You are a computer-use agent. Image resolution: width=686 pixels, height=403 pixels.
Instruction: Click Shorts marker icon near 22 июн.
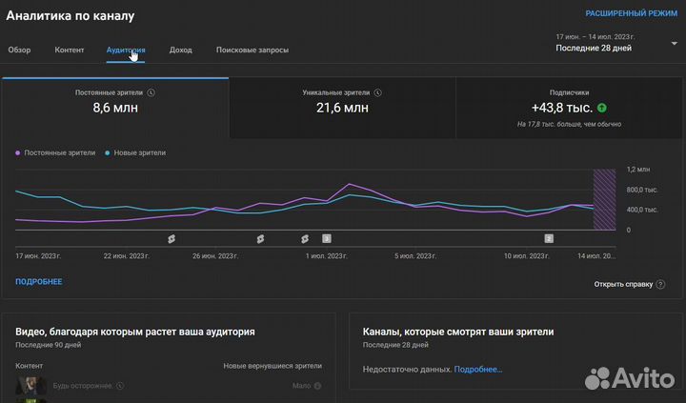tap(172, 238)
